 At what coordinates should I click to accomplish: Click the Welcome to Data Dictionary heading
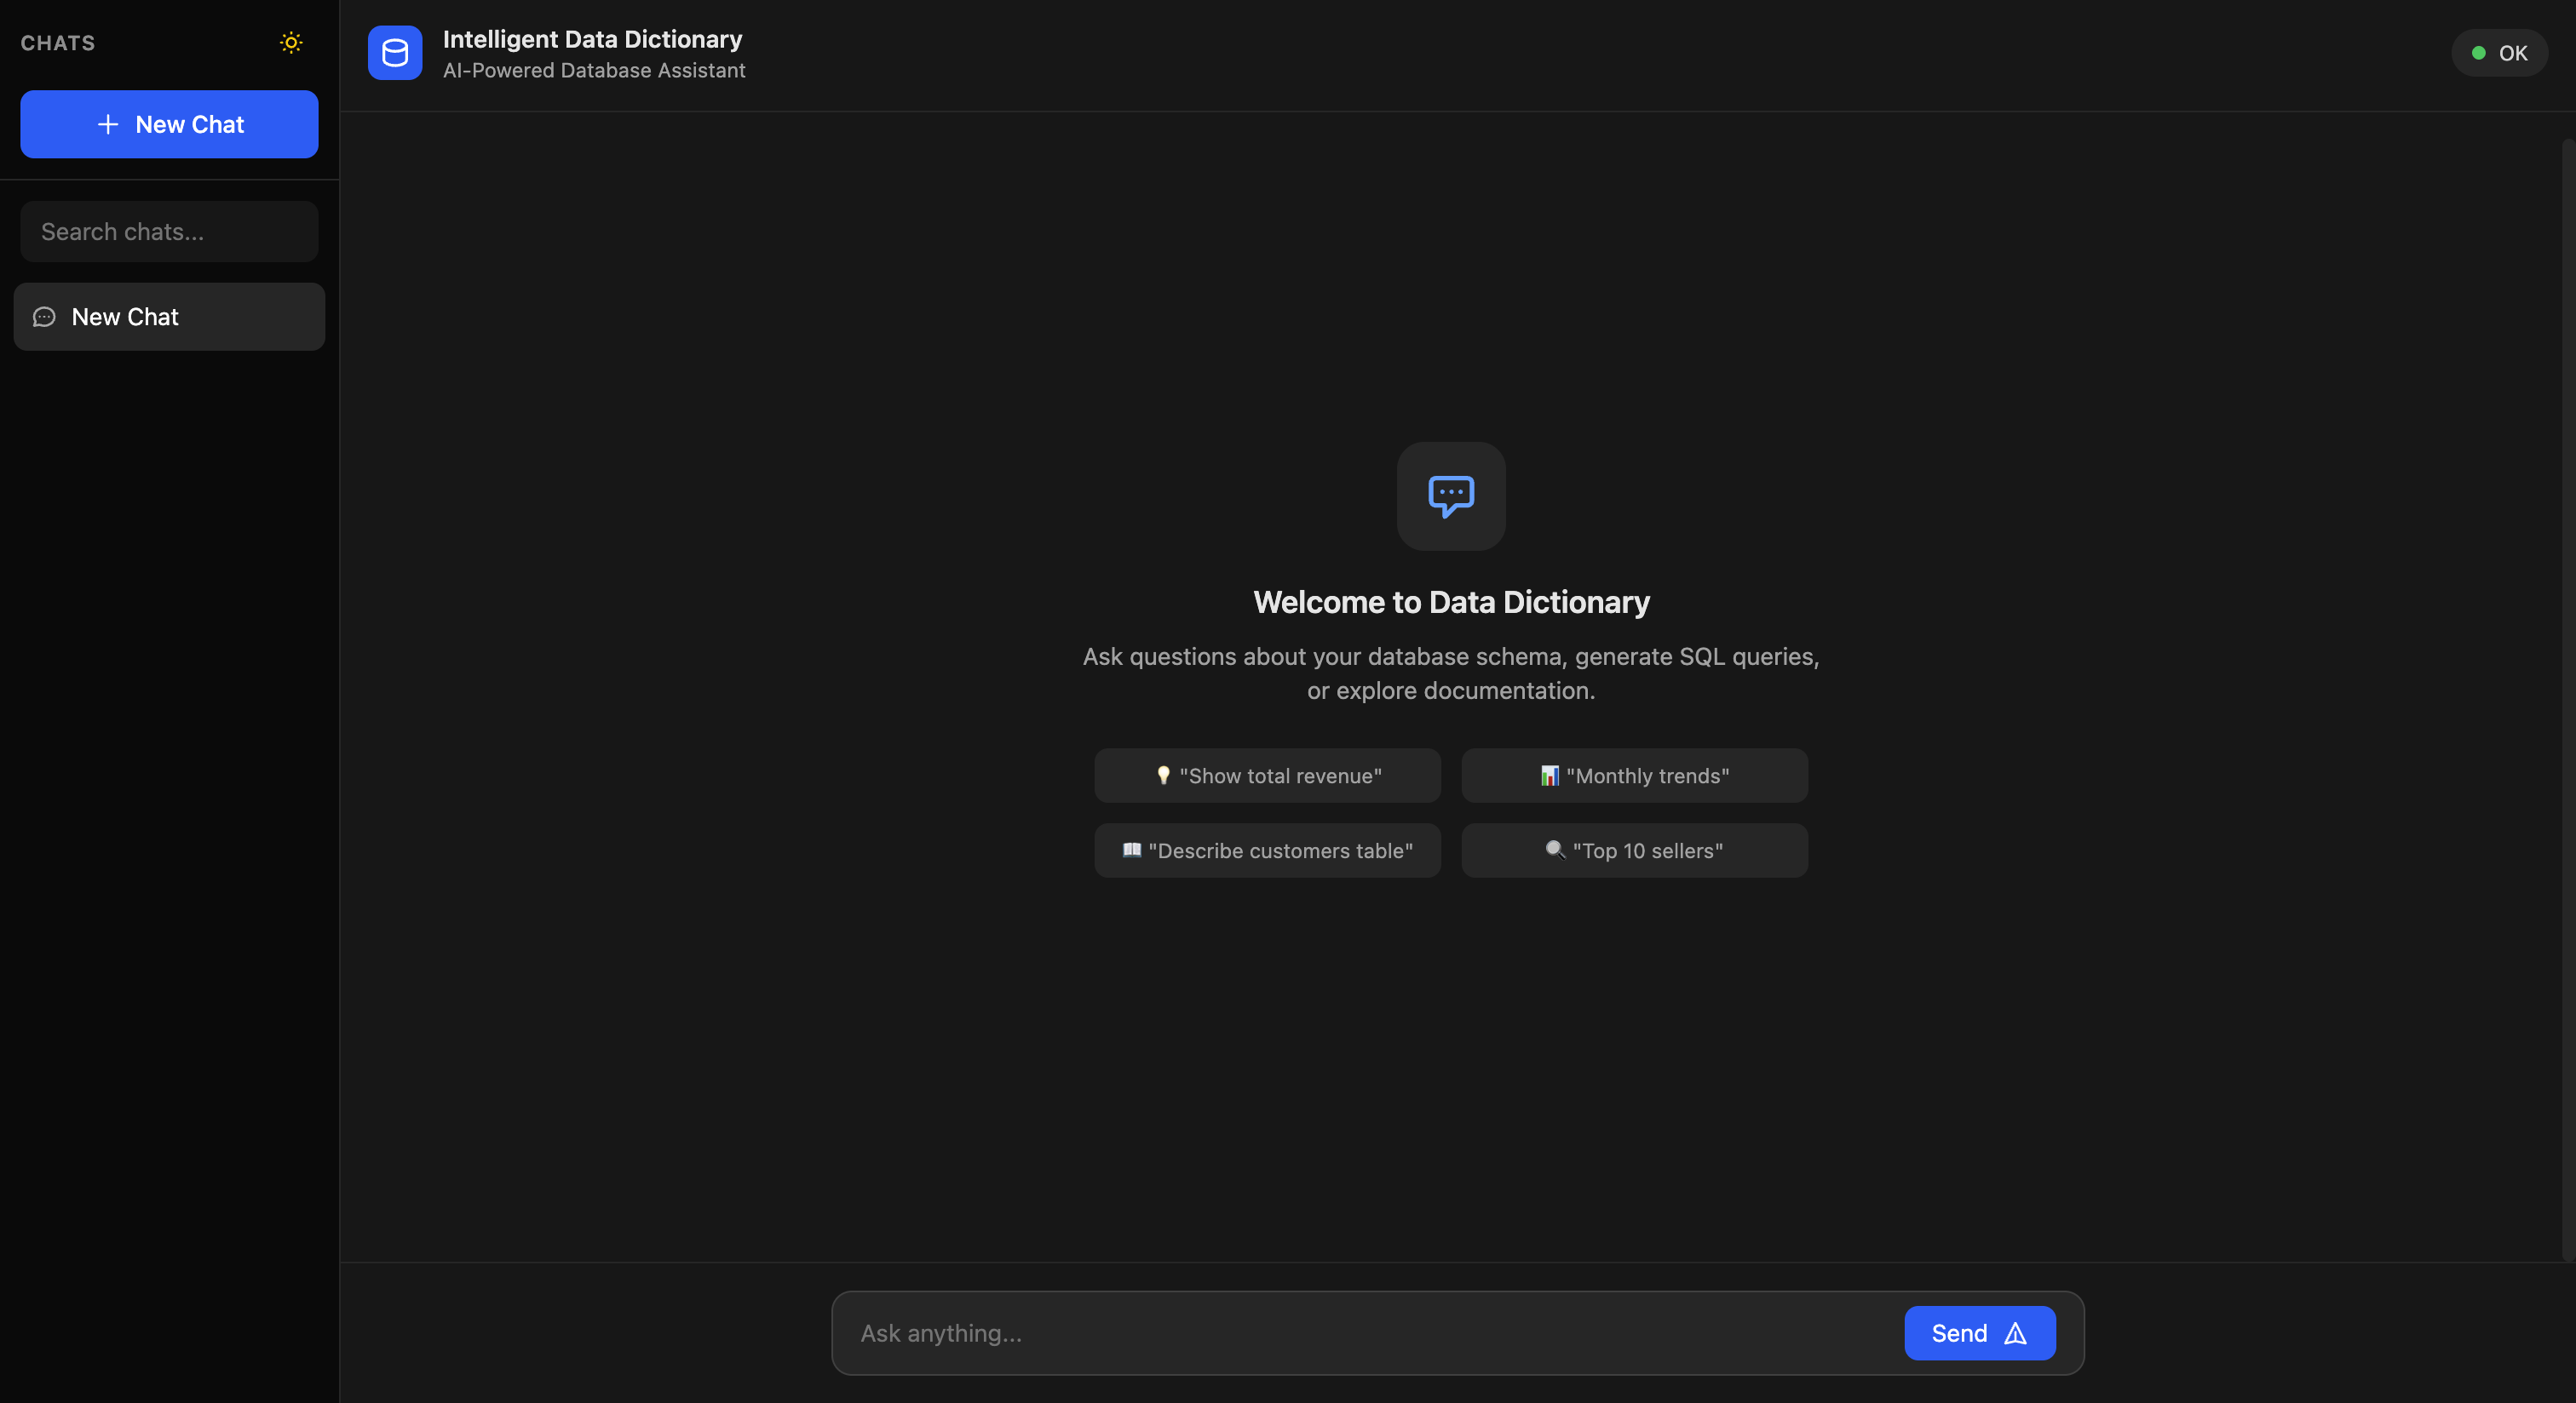[1451, 603]
